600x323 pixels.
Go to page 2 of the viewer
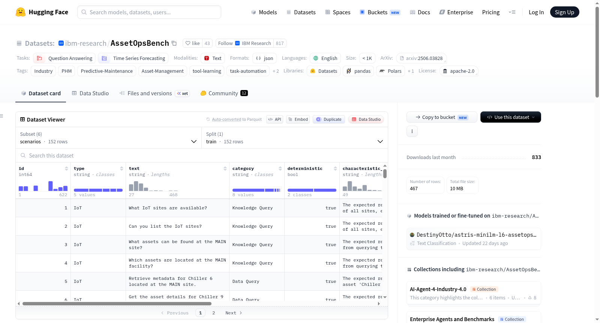coord(214,313)
